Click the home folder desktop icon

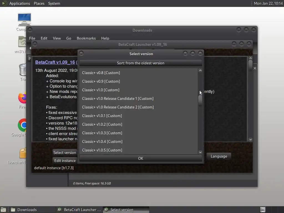pos(22,42)
